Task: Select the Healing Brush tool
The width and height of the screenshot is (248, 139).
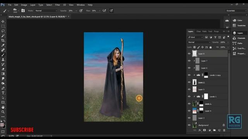Action: (3, 50)
